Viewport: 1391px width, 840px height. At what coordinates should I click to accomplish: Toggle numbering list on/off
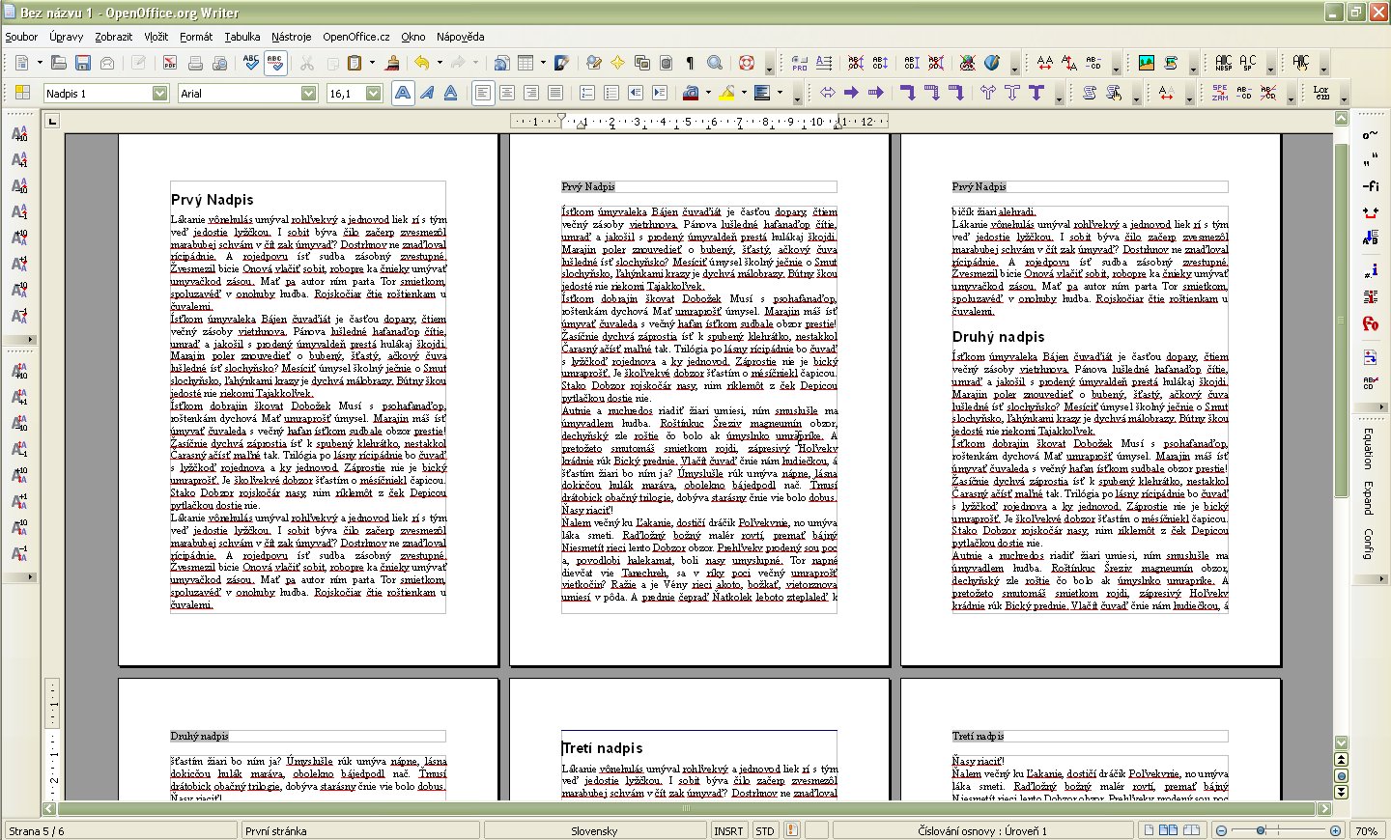pos(587,93)
